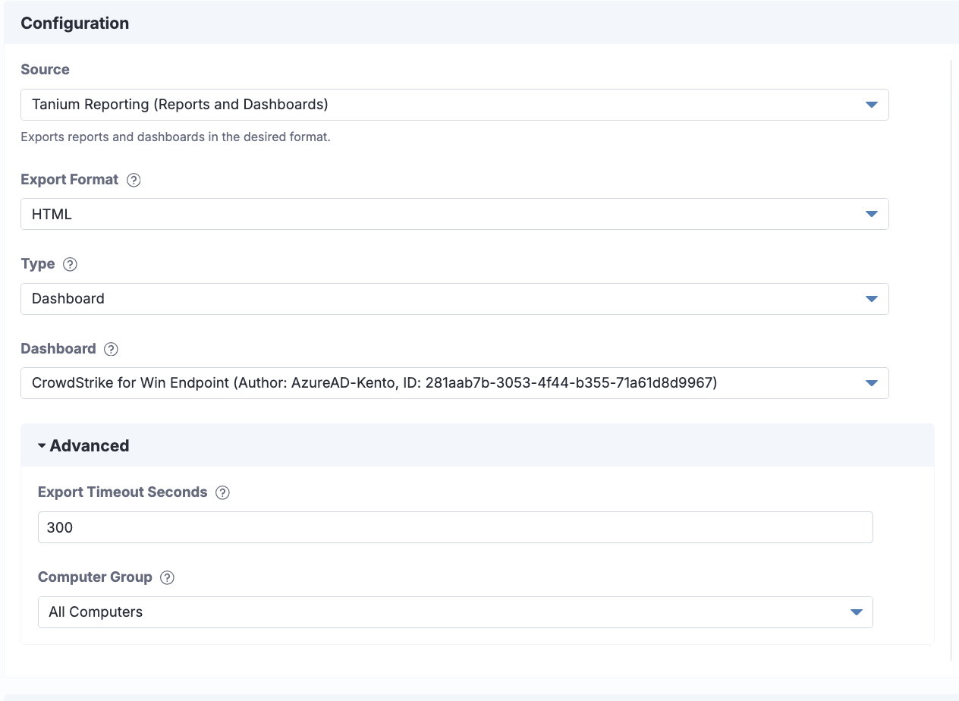
Task: Click the help icon next to Type
Action: pos(70,264)
